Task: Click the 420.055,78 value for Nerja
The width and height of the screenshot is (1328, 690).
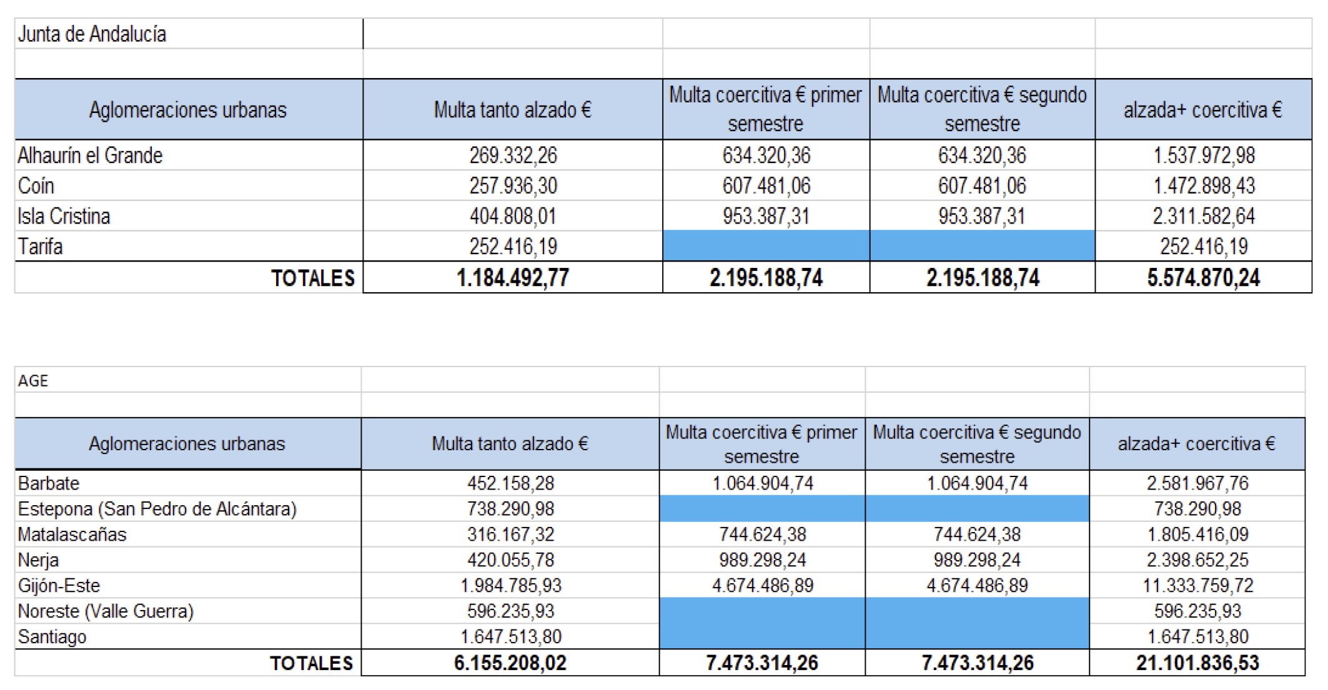Action: pyautogui.click(x=510, y=560)
